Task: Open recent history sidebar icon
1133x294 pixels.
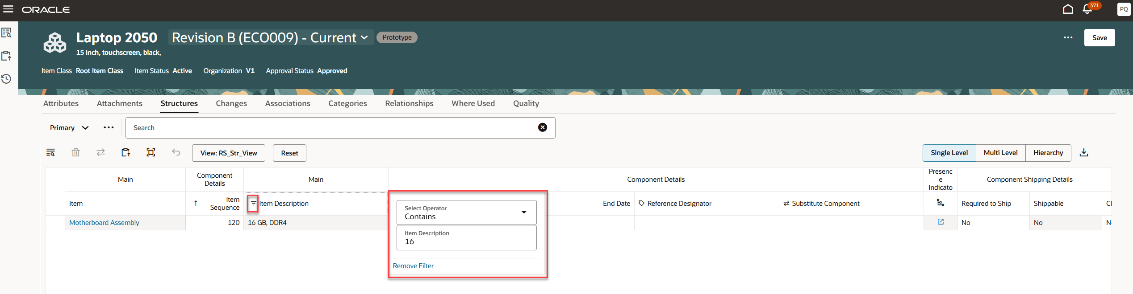Action: 6,79
